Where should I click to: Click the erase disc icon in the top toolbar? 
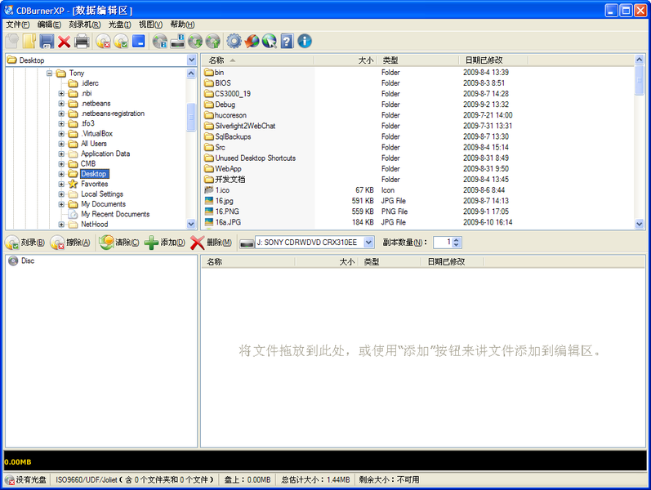(x=103, y=41)
